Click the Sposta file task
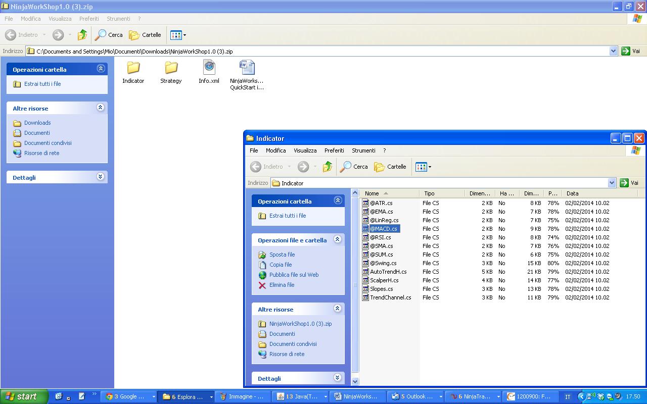Image resolution: width=647 pixels, height=404 pixels. click(x=282, y=255)
